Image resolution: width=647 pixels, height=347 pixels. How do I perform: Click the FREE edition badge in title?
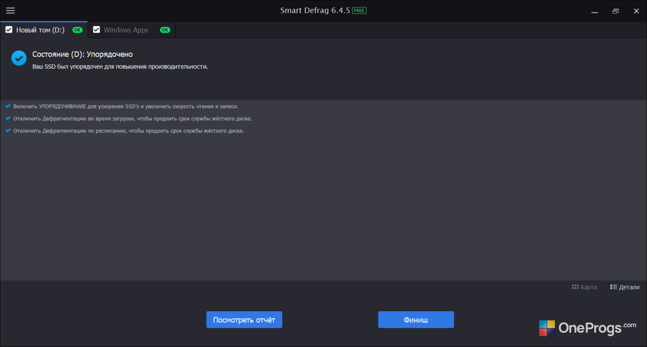(359, 10)
